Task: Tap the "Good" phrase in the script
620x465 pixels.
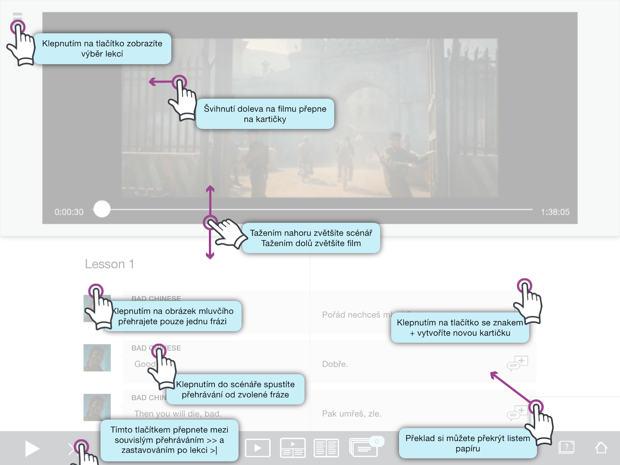Action: pyautogui.click(x=143, y=364)
